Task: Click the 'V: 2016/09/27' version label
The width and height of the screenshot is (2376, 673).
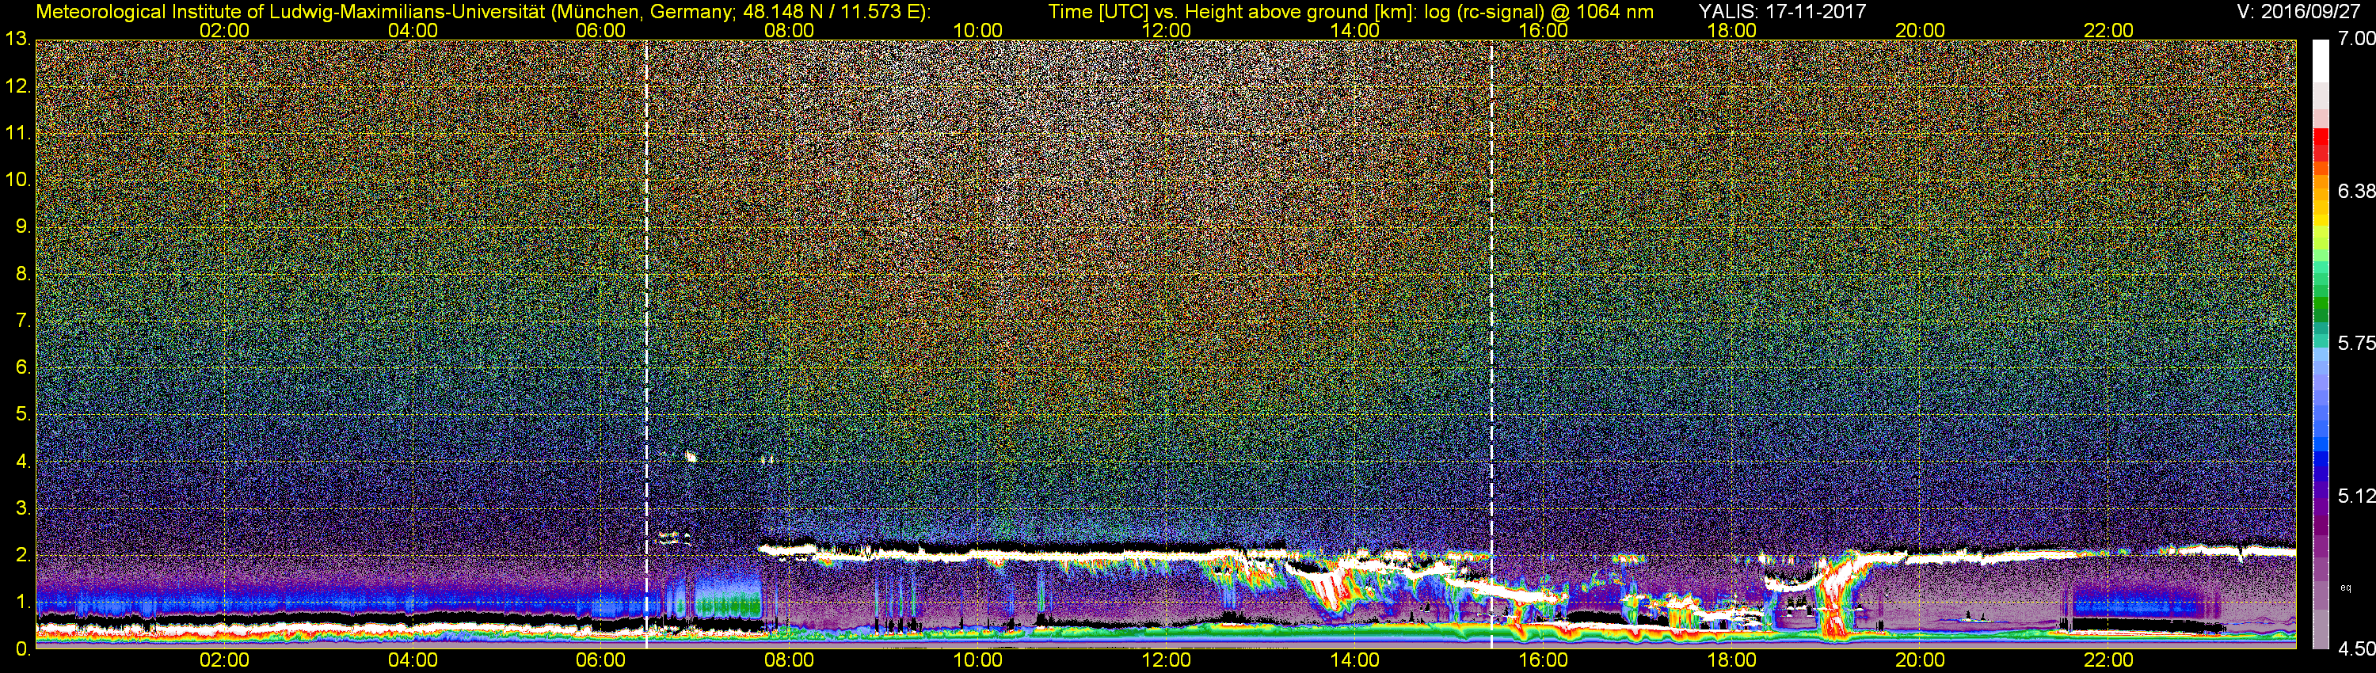Action: (2297, 11)
